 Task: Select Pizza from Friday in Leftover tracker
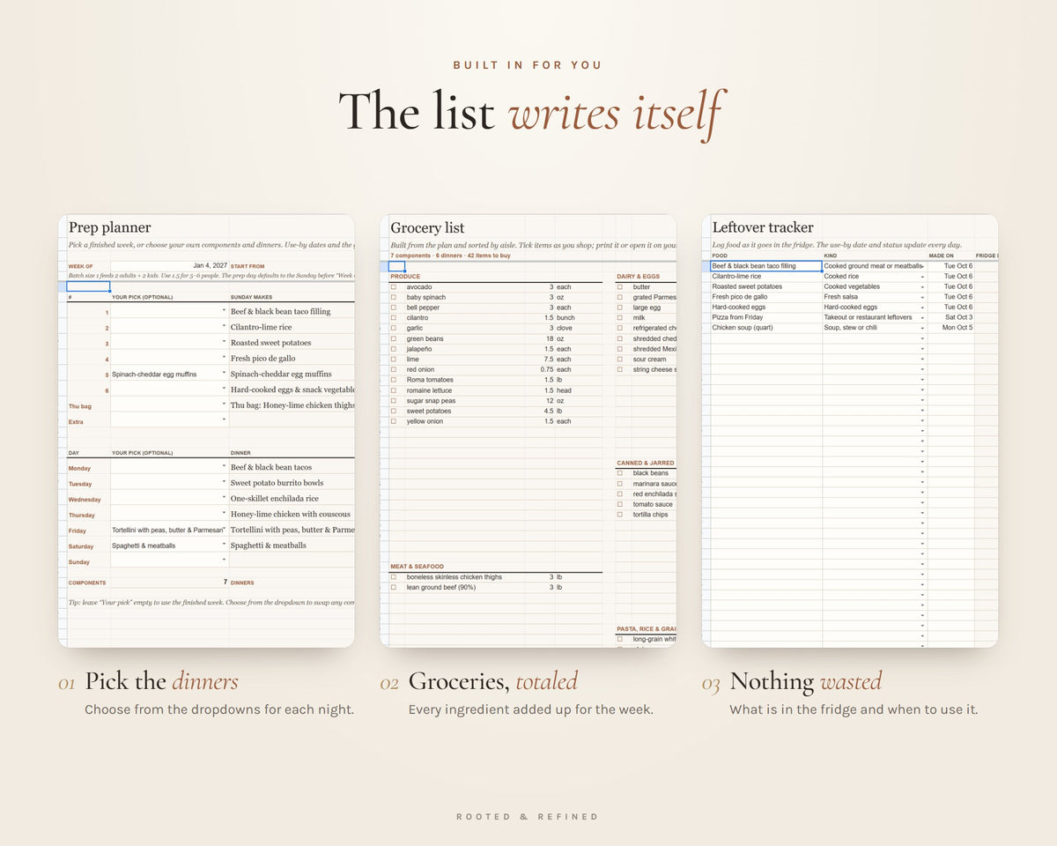coord(738,317)
